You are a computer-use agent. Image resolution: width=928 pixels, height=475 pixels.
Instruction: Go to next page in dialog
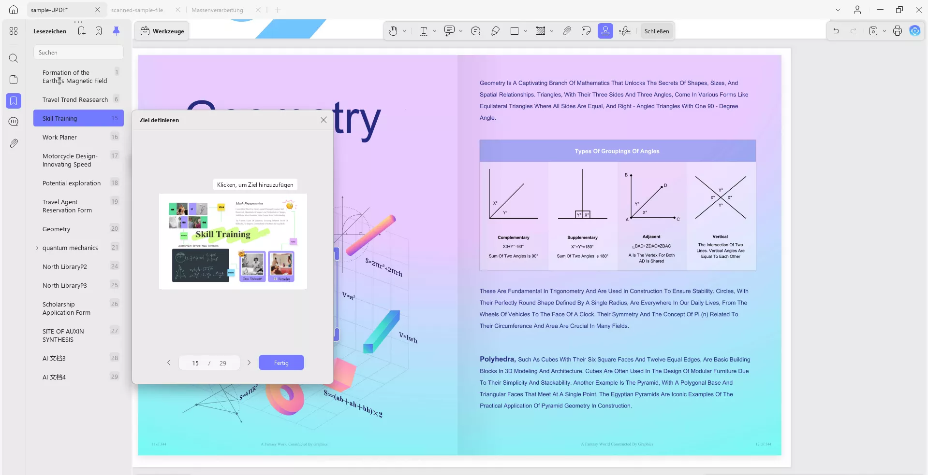click(x=249, y=363)
